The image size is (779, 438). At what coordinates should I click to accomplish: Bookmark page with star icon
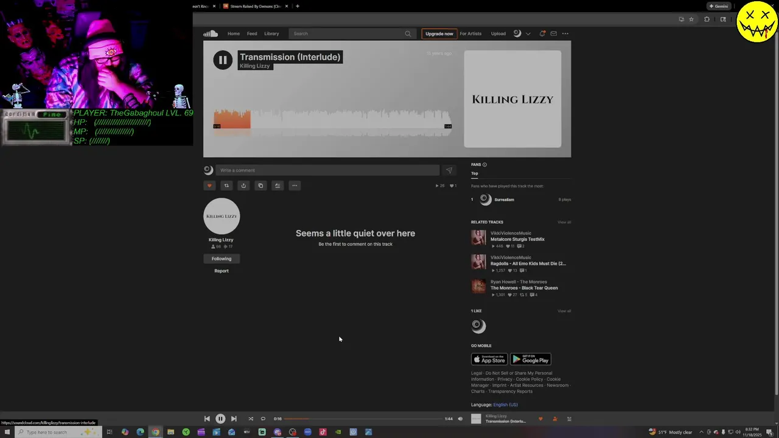(x=691, y=19)
